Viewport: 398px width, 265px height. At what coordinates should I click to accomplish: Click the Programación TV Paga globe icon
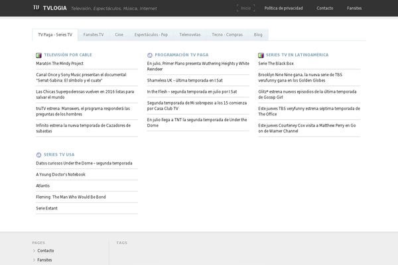[150, 55]
